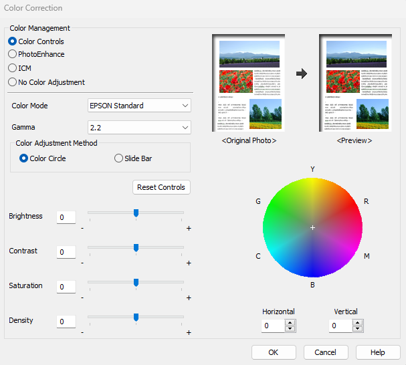The width and height of the screenshot is (406, 365).
Task: Click Cancel to discard changes
Action: pos(326,352)
